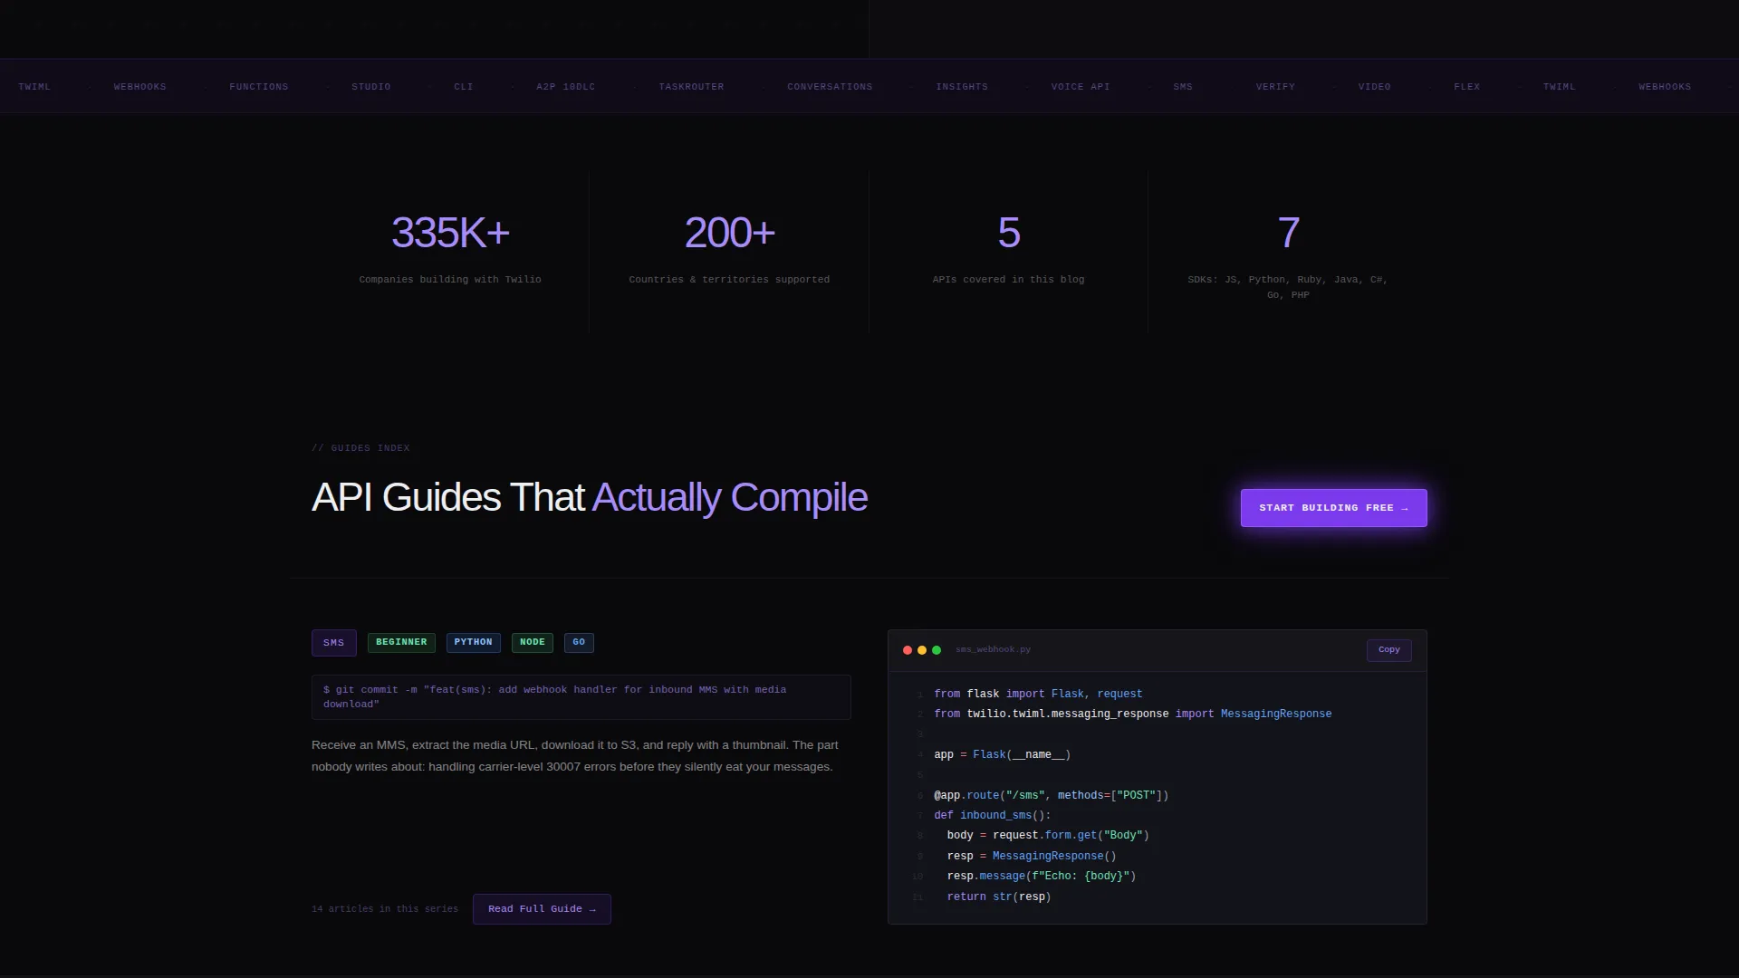The height and width of the screenshot is (978, 1739).
Task: Click the large number 5 statistic
Action: tap(1009, 233)
